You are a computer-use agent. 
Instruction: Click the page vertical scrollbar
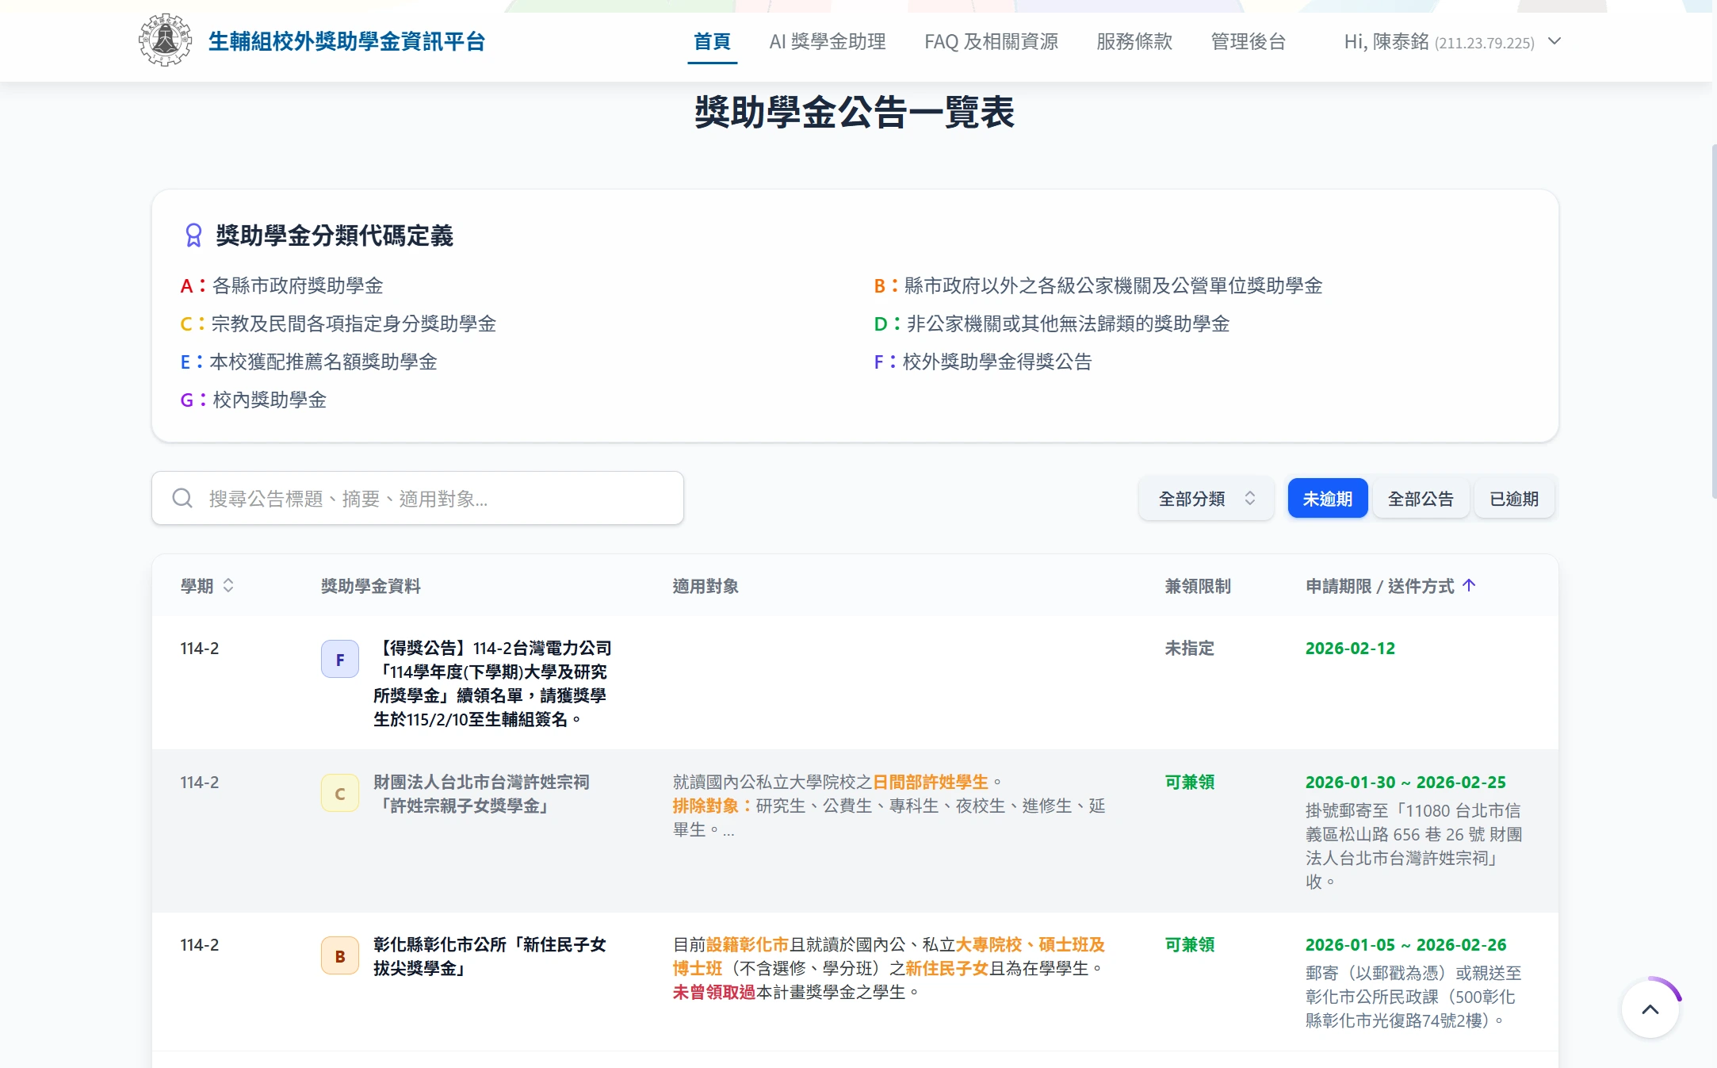click(x=1714, y=317)
